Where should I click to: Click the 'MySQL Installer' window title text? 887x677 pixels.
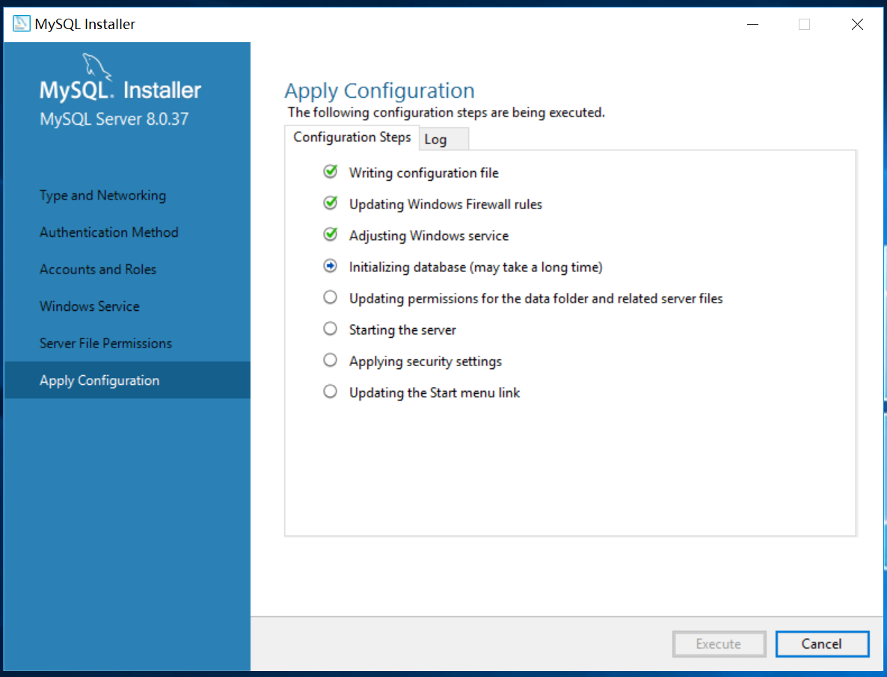click(85, 25)
